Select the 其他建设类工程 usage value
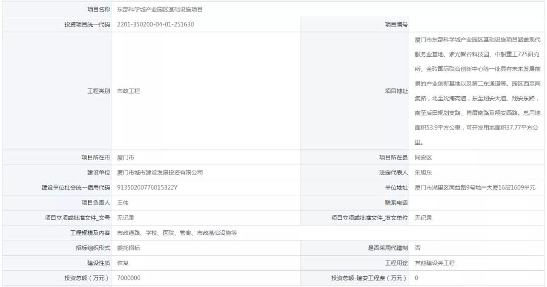This screenshot has height=287, width=547. 435,263
